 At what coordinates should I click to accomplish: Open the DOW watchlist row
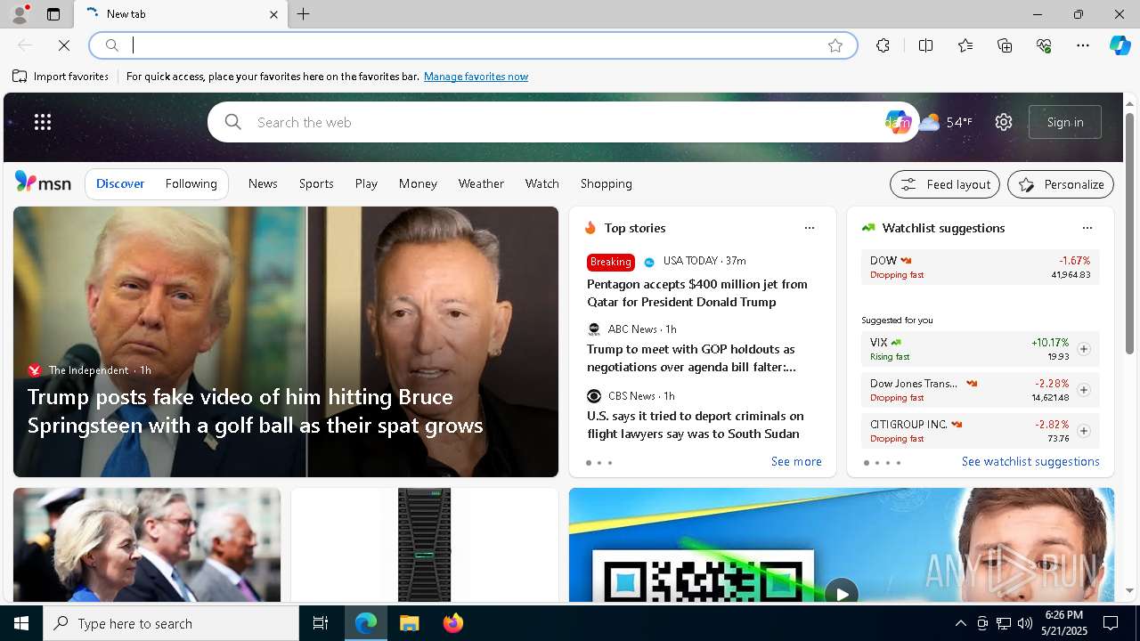click(980, 267)
